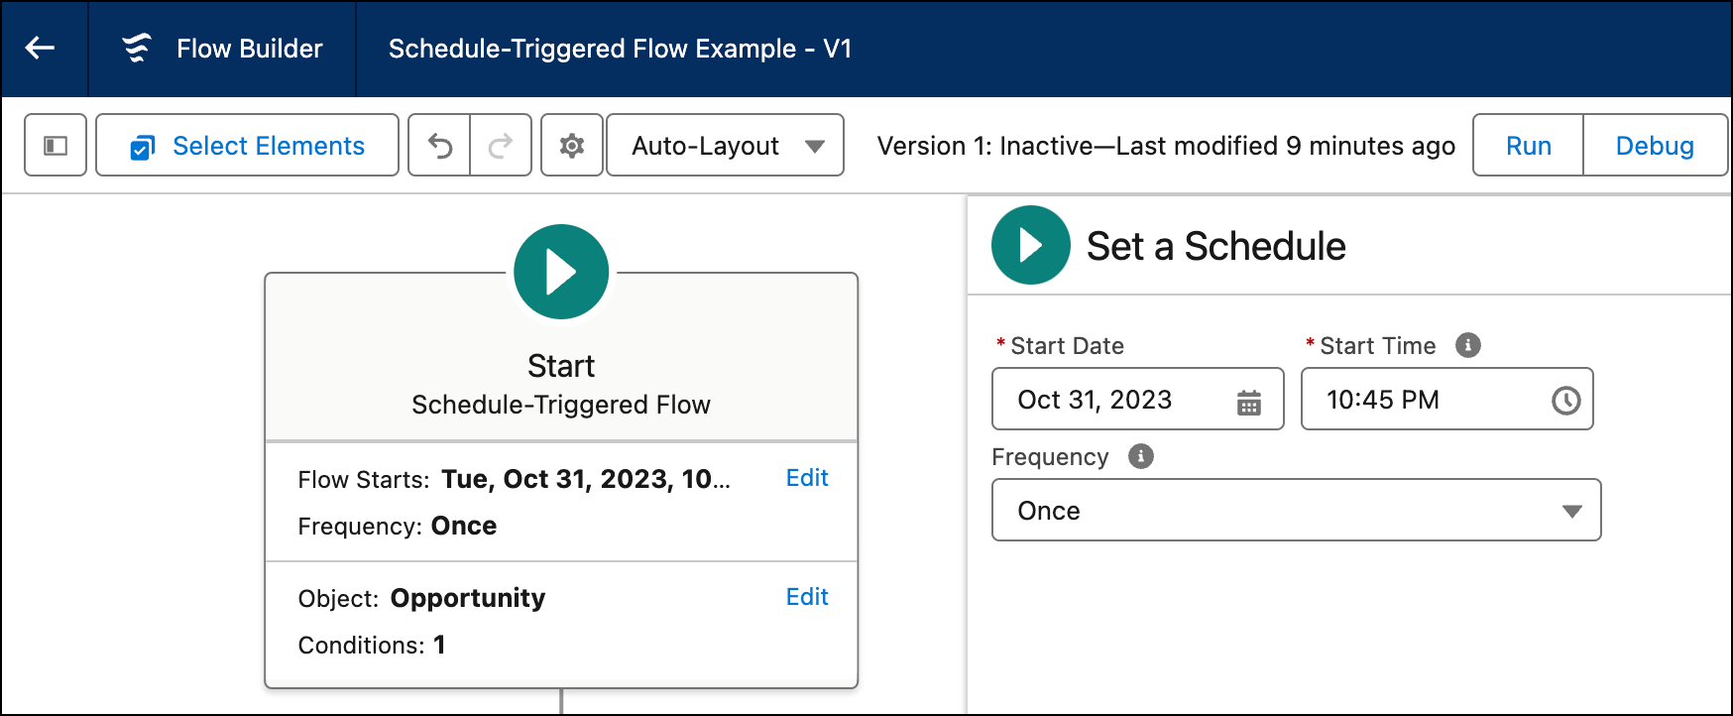Click the Schedule-Triggered Flow Example - V1 title
Image resolution: width=1733 pixels, height=716 pixels.
620,49
